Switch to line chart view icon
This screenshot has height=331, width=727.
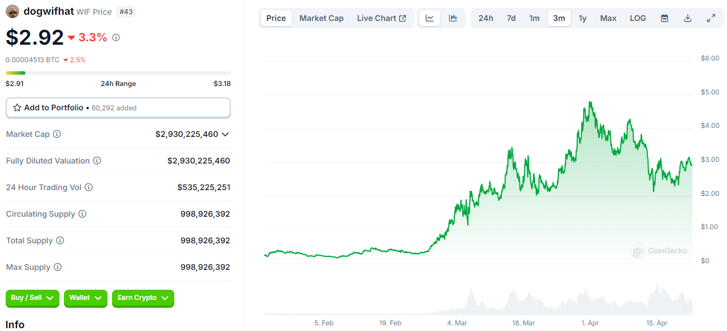pos(429,18)
